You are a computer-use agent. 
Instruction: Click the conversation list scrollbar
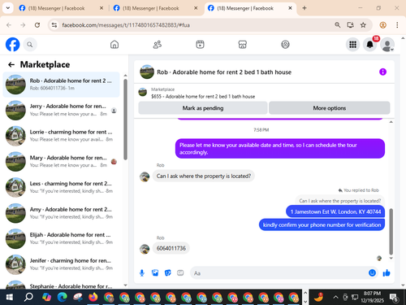click(x=125, y=120)
